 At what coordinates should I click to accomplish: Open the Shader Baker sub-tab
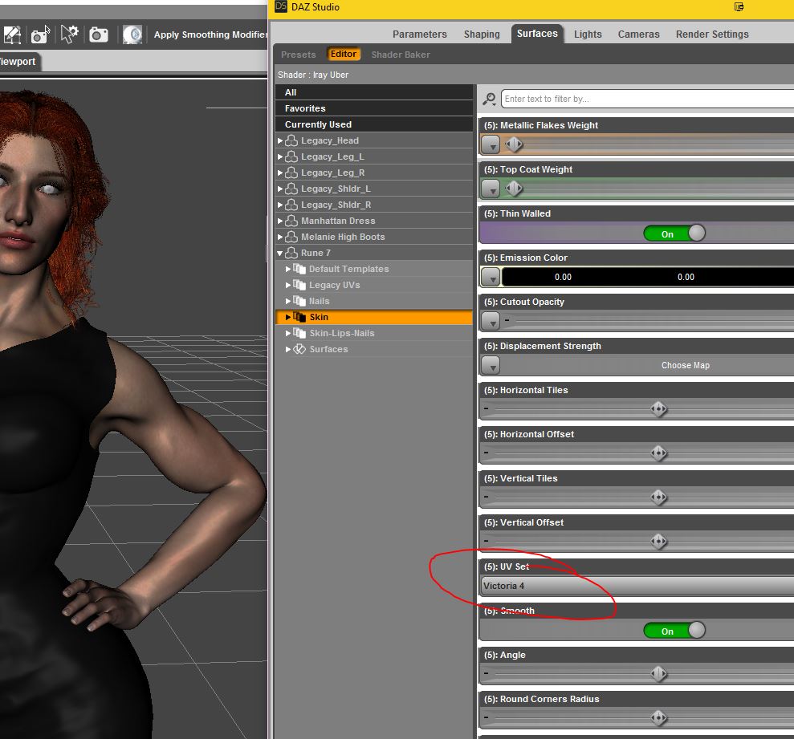pyautogui.click(x=401, y=55)
